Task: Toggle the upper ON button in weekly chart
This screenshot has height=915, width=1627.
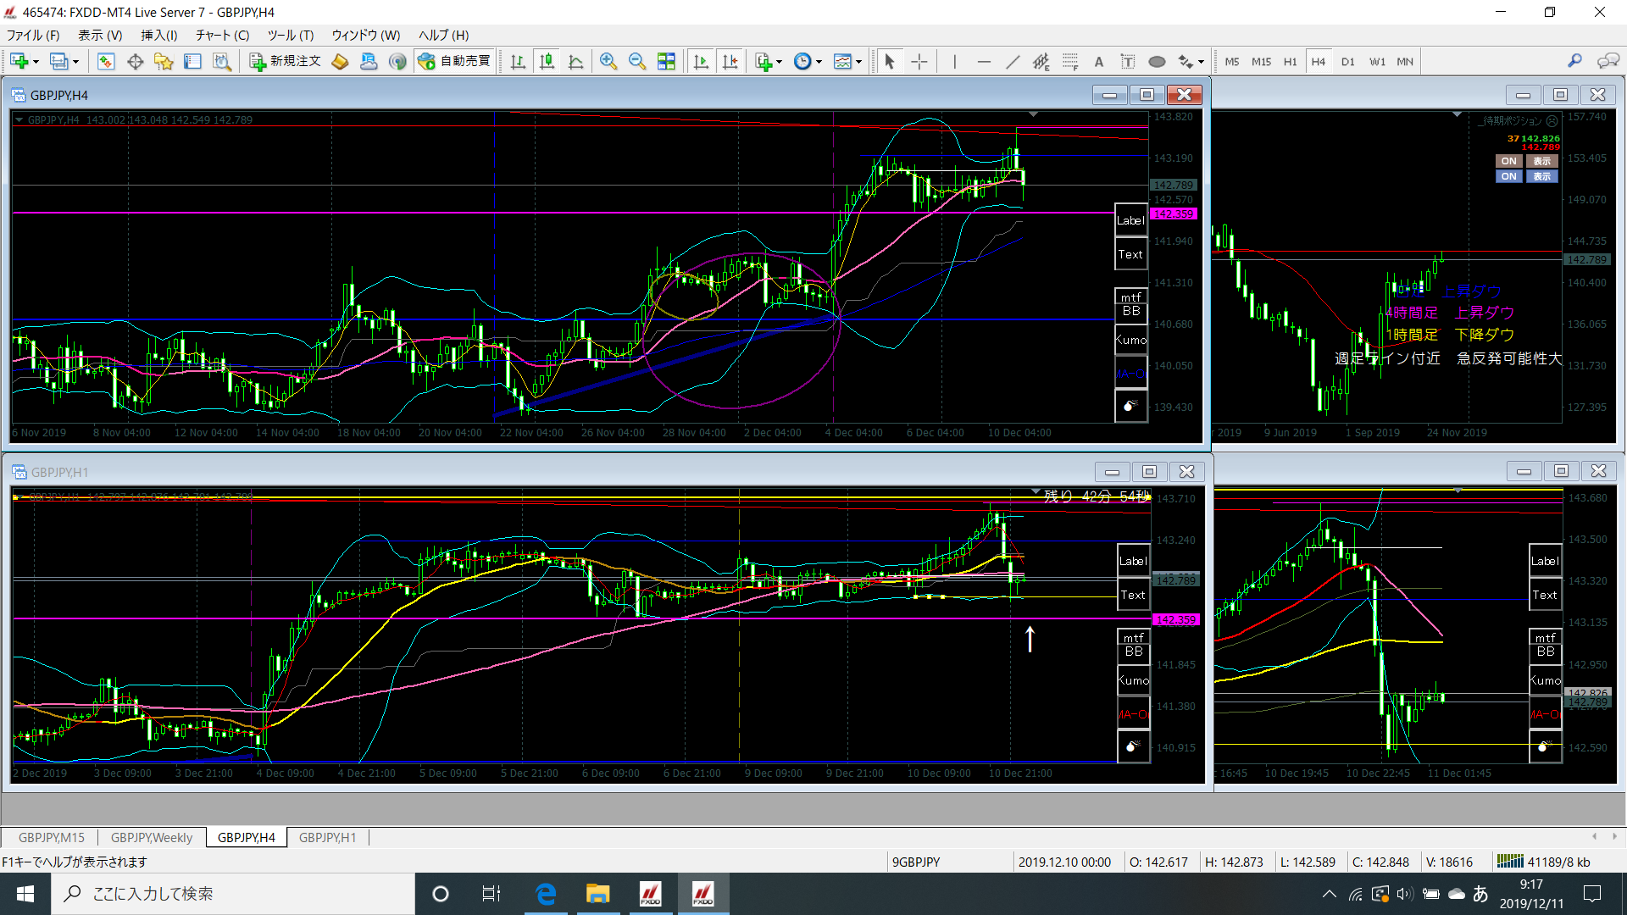Action: [1508, 161]
